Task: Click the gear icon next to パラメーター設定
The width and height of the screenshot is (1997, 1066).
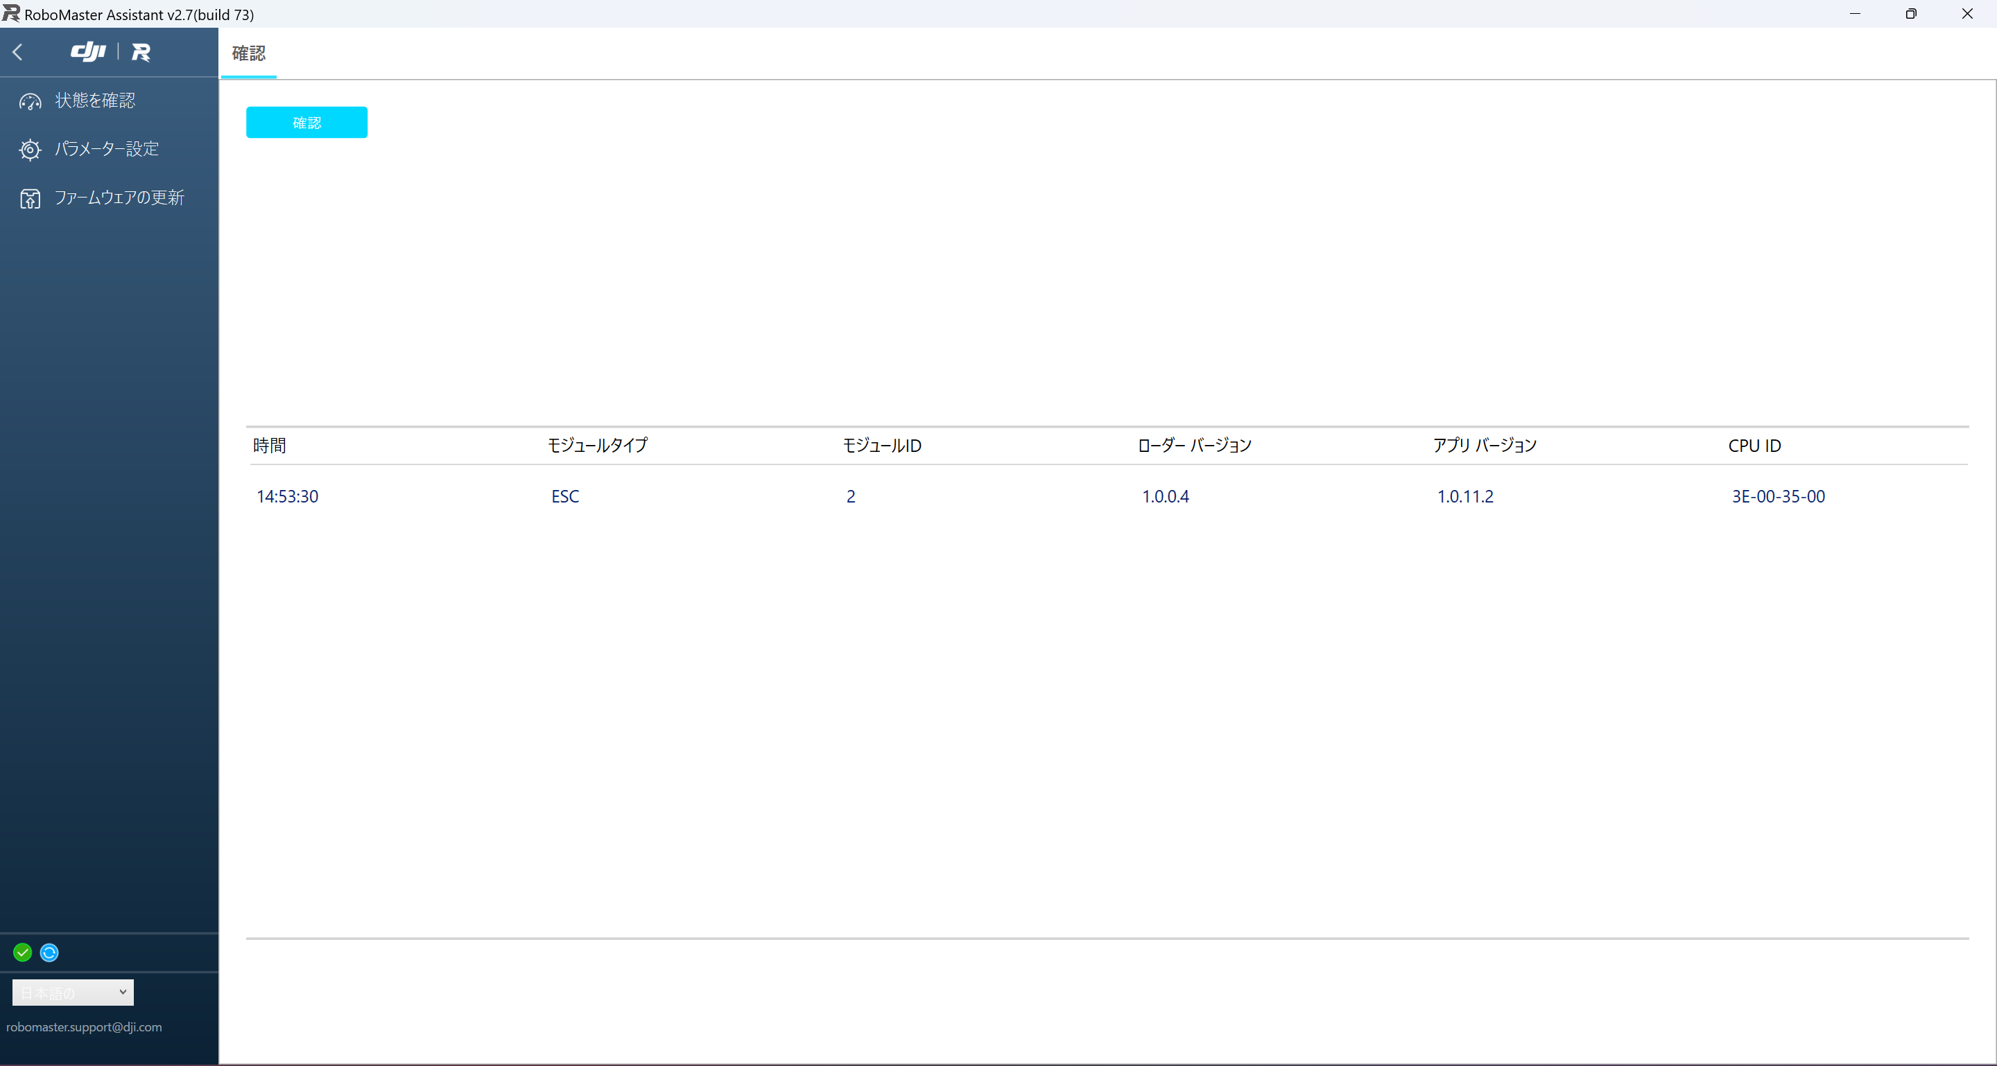Action: click(x=29, y=150)
